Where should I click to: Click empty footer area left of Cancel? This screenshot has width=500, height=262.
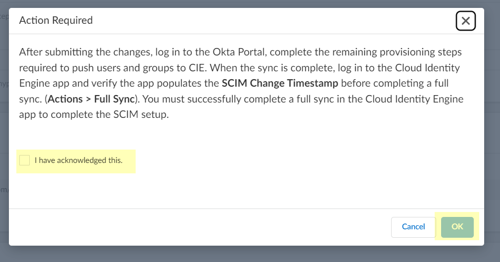point(198,227)
